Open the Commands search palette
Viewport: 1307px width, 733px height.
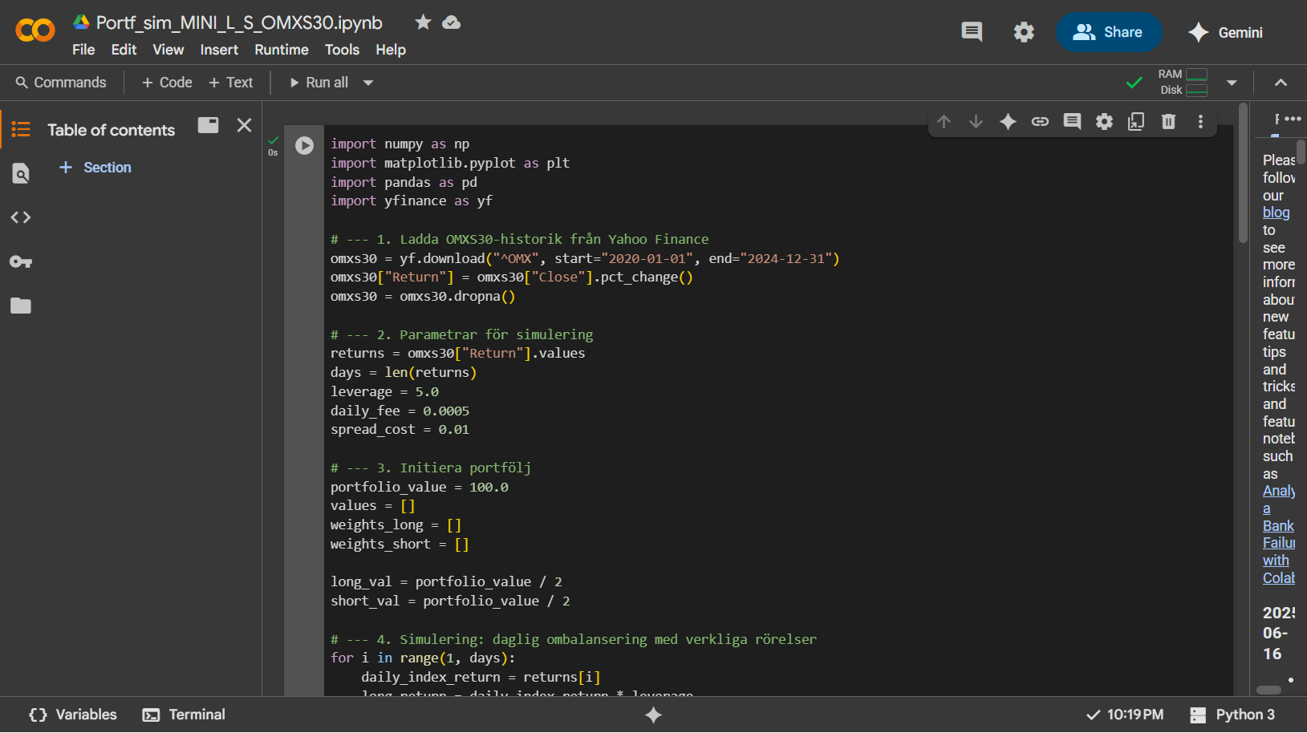(61, 83)
